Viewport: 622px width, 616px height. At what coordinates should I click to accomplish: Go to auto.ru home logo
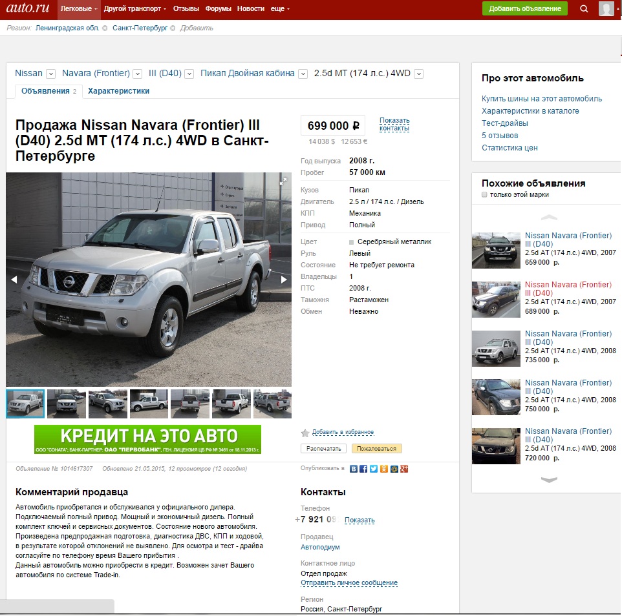pos(28,8)
